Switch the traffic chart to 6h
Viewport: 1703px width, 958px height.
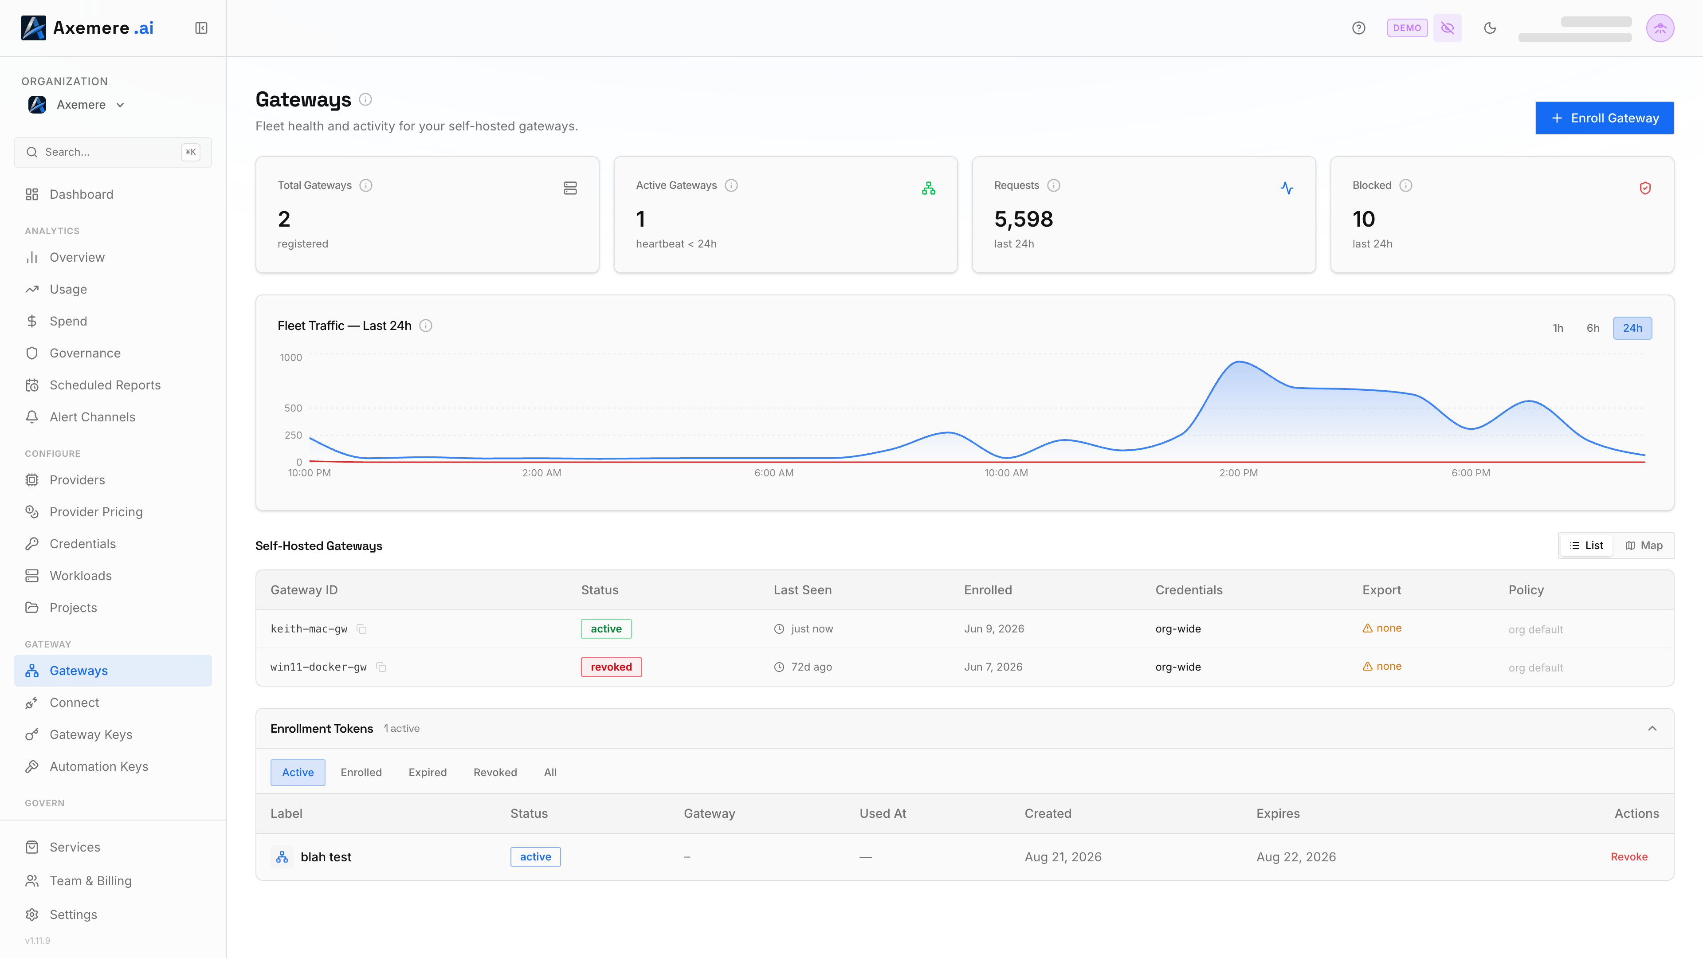[x=1593, y=328]
